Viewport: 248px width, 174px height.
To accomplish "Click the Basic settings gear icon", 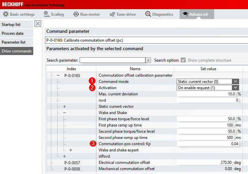I will pyautogui.click(x=6, y=14).
